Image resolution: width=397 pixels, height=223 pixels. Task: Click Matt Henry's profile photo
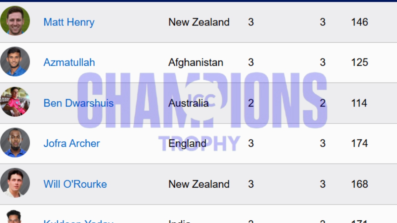15,20
